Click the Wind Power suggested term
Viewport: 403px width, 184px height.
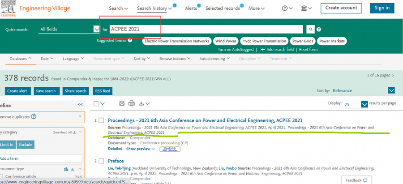click(x=225, y=41)
